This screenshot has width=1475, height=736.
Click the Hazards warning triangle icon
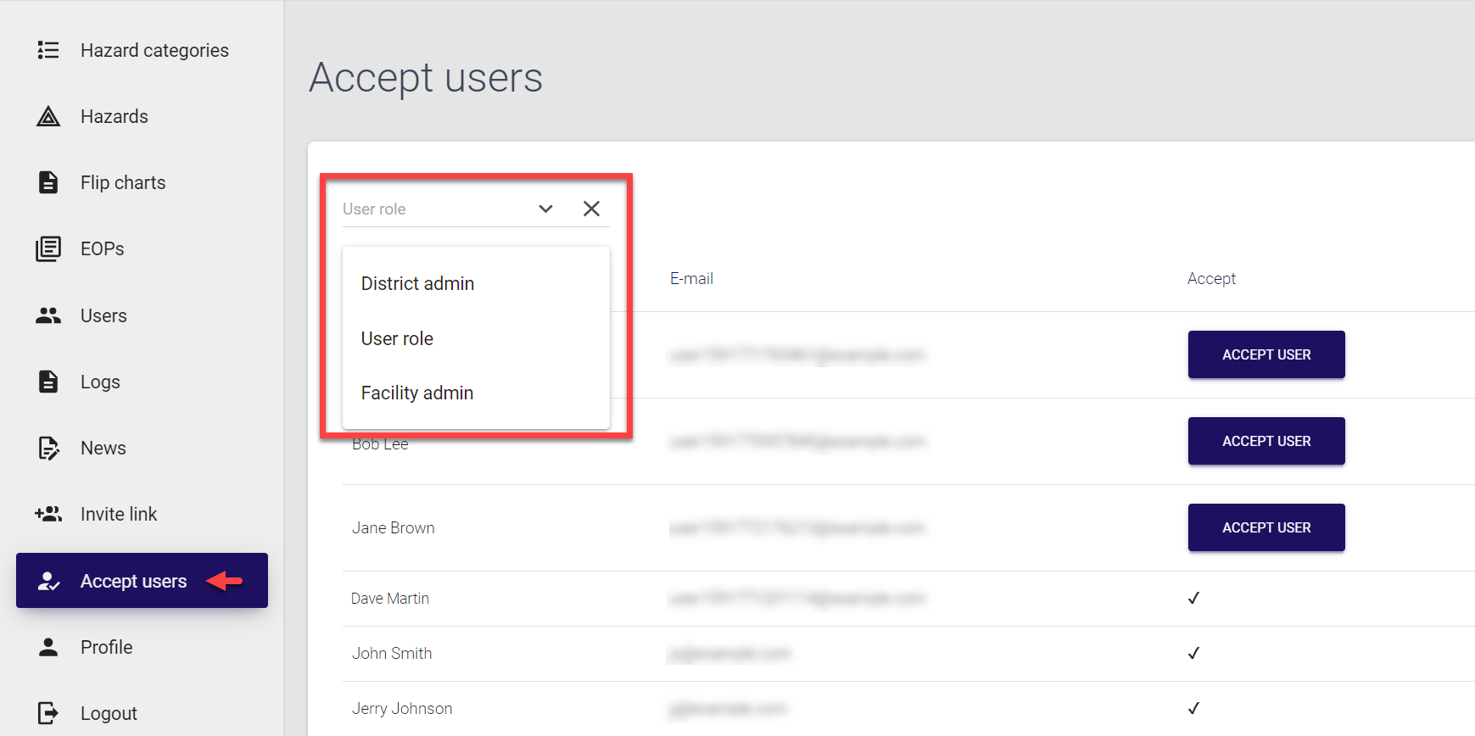(48, 116)
